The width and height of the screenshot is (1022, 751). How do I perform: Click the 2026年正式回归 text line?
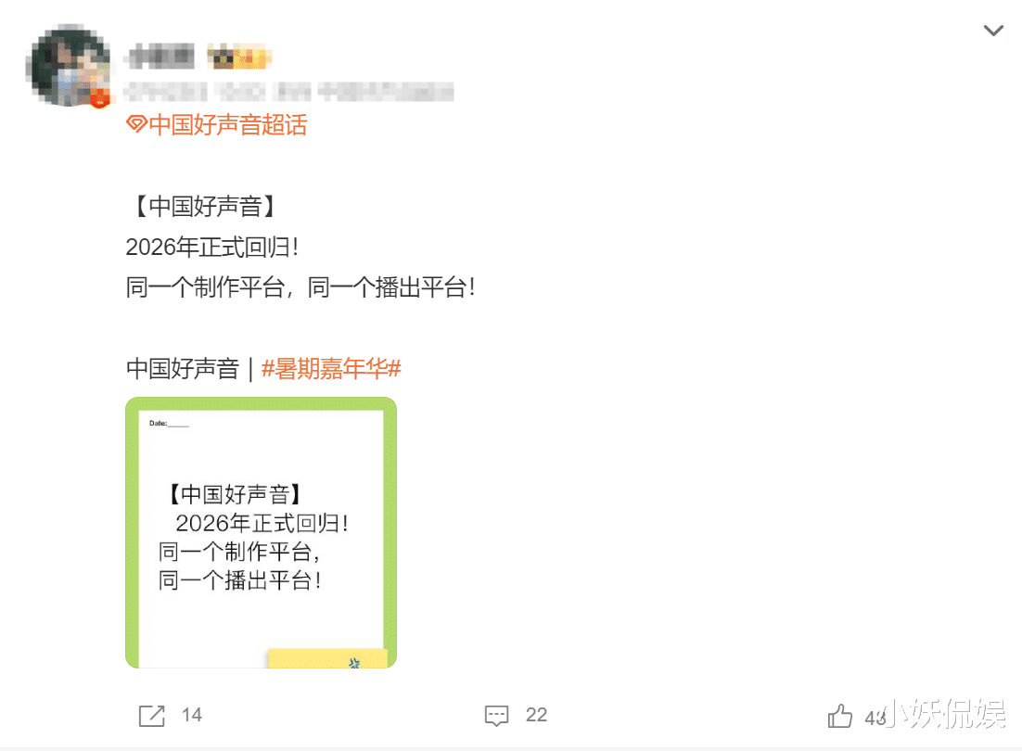coord(211,247)
